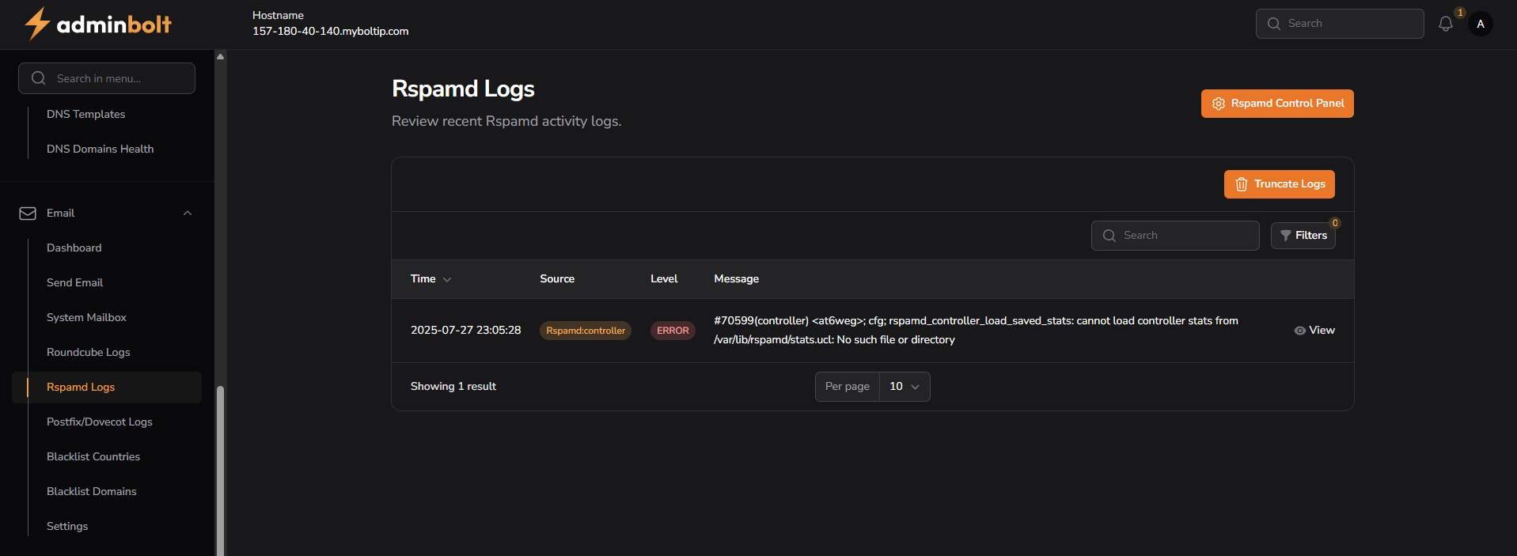Viewport: 1517px width, 556px height.
Task: Click the hostname 157-180-40-140.myboltip.com
Action: pyautogui.click(x=331, y=32)
